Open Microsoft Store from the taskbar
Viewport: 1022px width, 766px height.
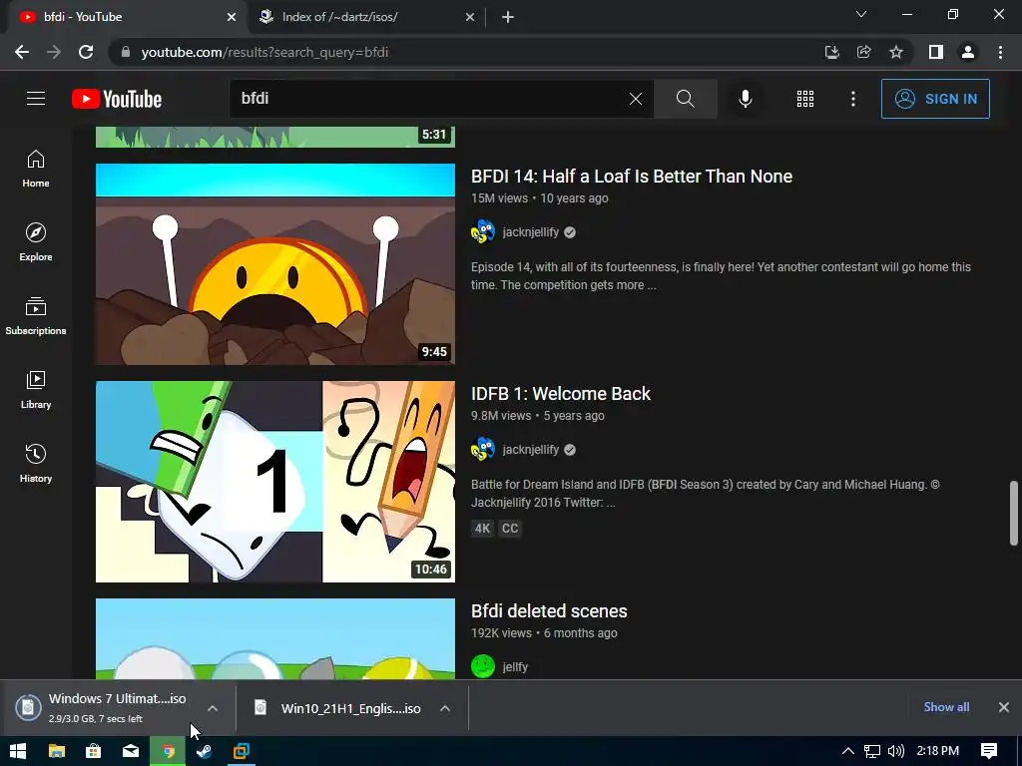pos(93,751)
